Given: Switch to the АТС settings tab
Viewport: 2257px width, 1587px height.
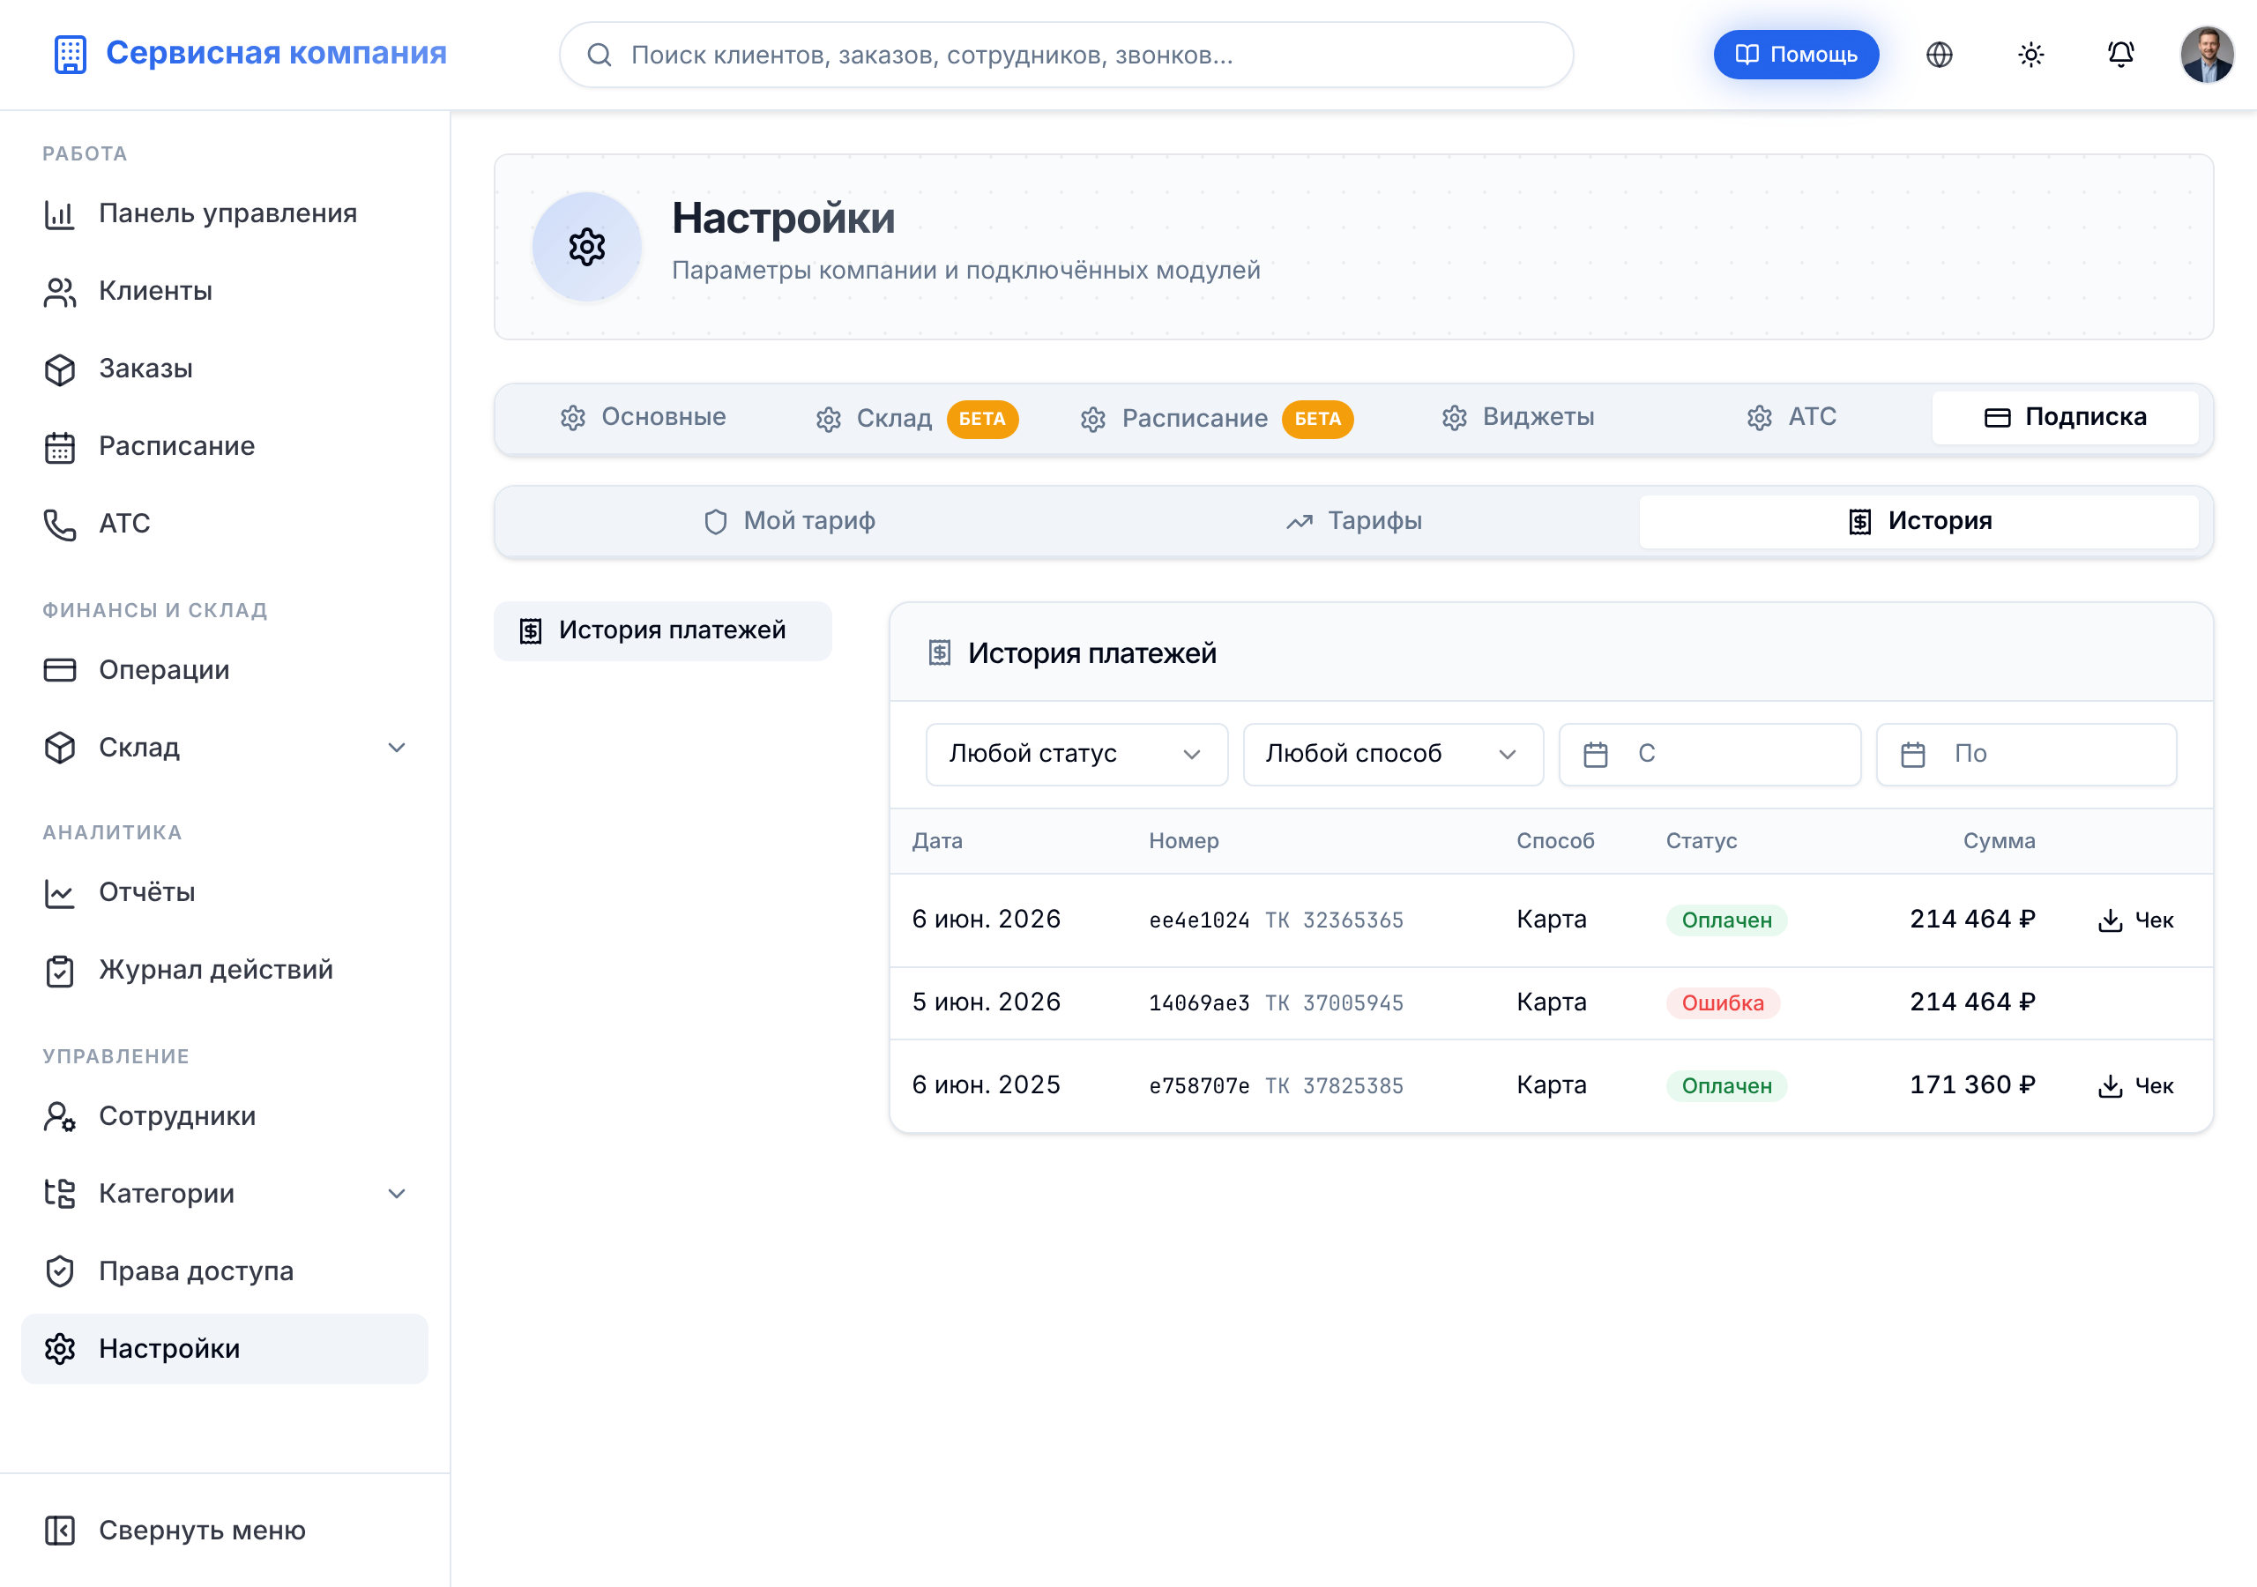Looking at the screenshot, I should [1791, 417].
